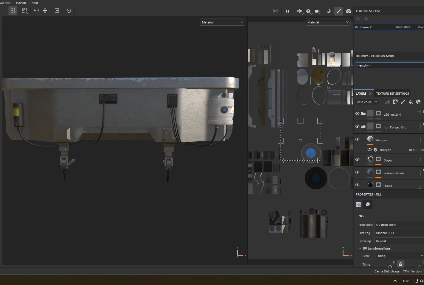The image size is (424, 285).
Task: Collapse the UV transformations section
Action: pyautogui.click(x=360, y=248)
